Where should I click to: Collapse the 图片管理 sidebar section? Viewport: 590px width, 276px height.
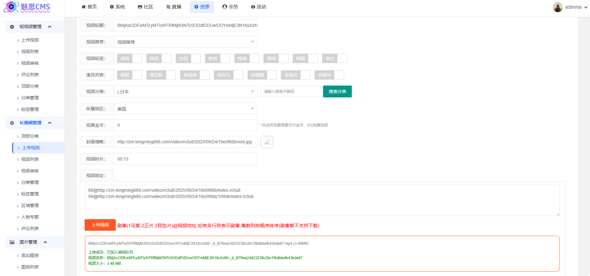(x=45, y=242)
